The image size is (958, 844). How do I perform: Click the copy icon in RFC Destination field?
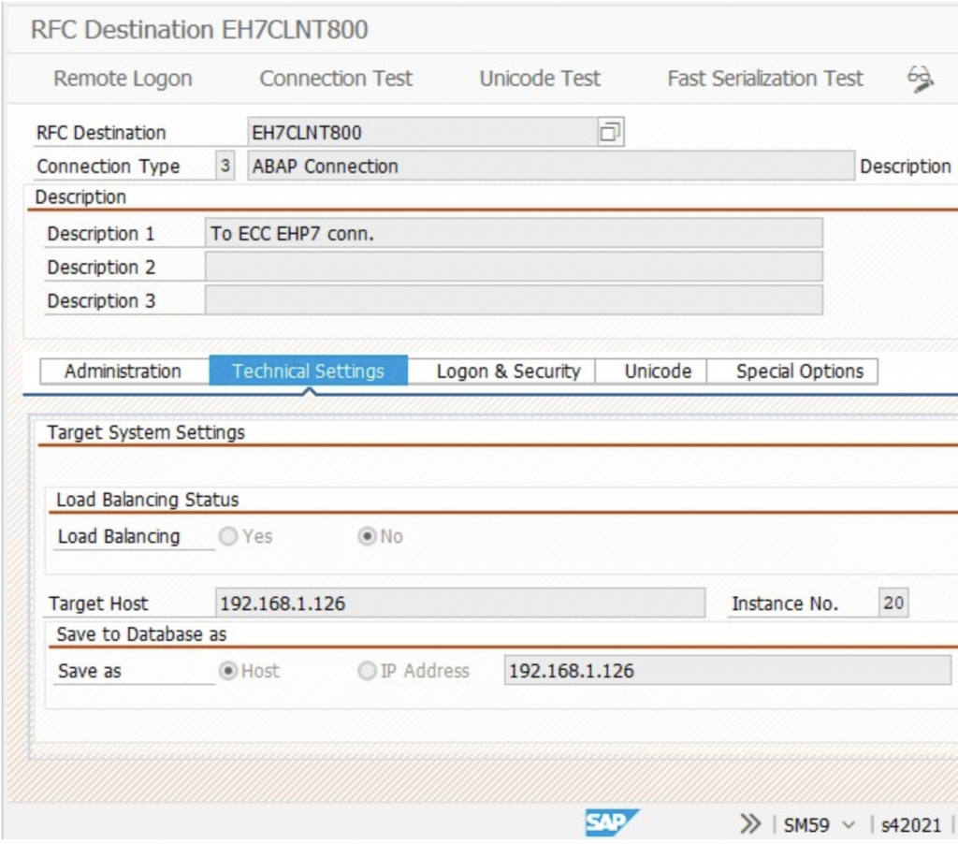(x=610, y=132)
